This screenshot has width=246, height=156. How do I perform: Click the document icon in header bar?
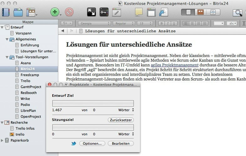[x=81, y=31]
